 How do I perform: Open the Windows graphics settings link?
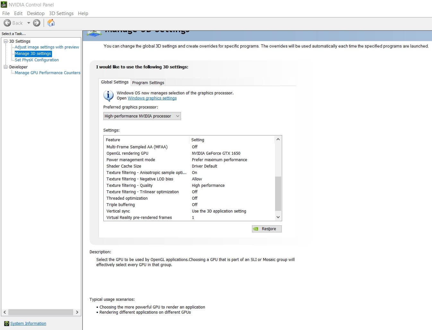click(152, 98)
